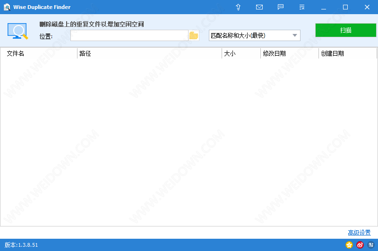This screenshot has width=378, height=251.
Task: Click inside the 位置 location input field
Action: (129, 35)
